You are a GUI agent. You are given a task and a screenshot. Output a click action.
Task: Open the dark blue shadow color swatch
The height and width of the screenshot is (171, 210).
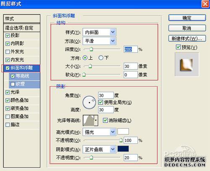click(123, 149)
